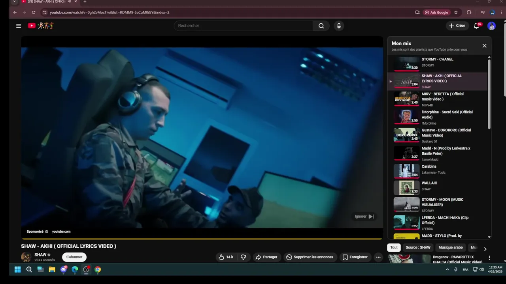The height and width of the screenshot is (284, 506).
Task: Open Créer menu
Action: coord(457,26)
